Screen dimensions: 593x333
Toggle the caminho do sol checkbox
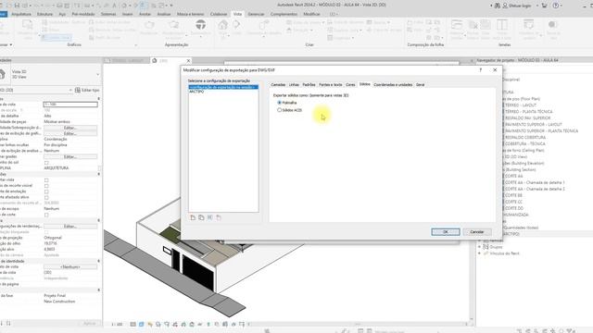[x=46, y=163]
